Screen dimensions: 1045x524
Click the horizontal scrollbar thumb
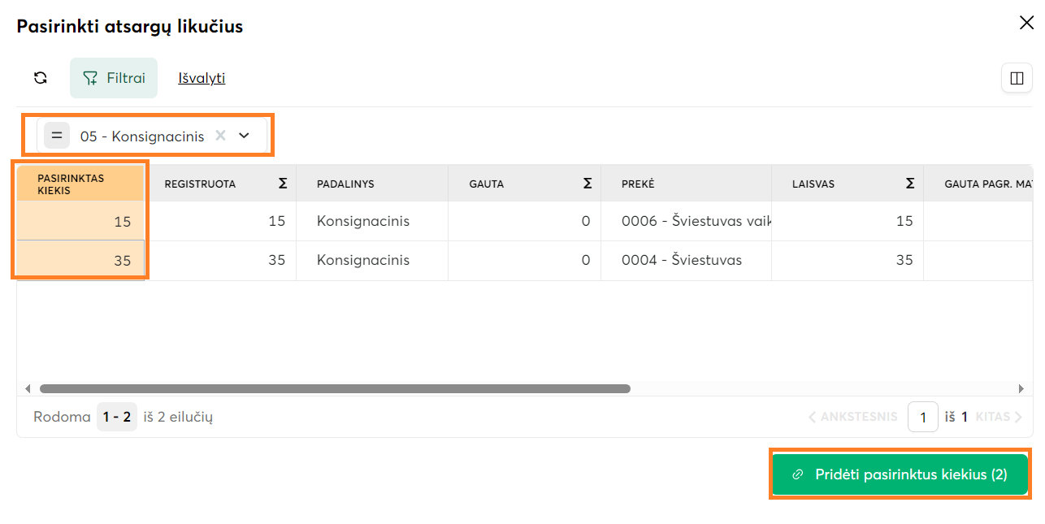coord(335,388)
